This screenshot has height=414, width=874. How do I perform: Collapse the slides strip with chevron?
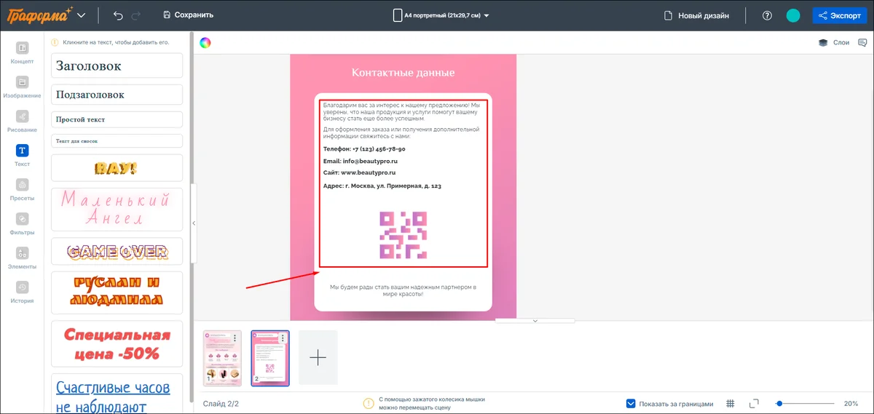coord(535,321)
